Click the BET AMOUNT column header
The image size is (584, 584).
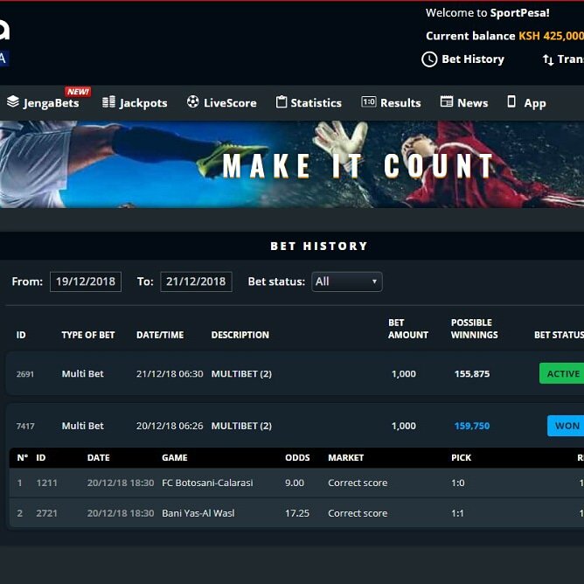tap(407, 329)
